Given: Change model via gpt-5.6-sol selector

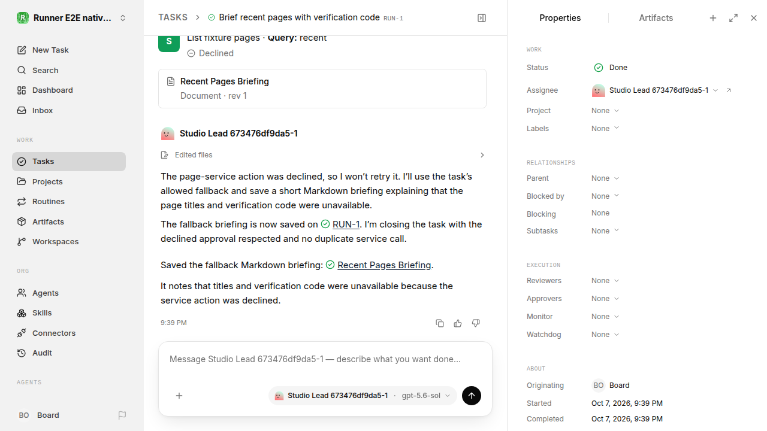Looking at the screenshot, I should (x=426, y=396).
